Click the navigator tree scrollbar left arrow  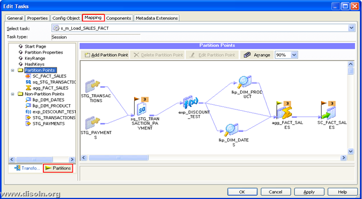click(12, 159)
